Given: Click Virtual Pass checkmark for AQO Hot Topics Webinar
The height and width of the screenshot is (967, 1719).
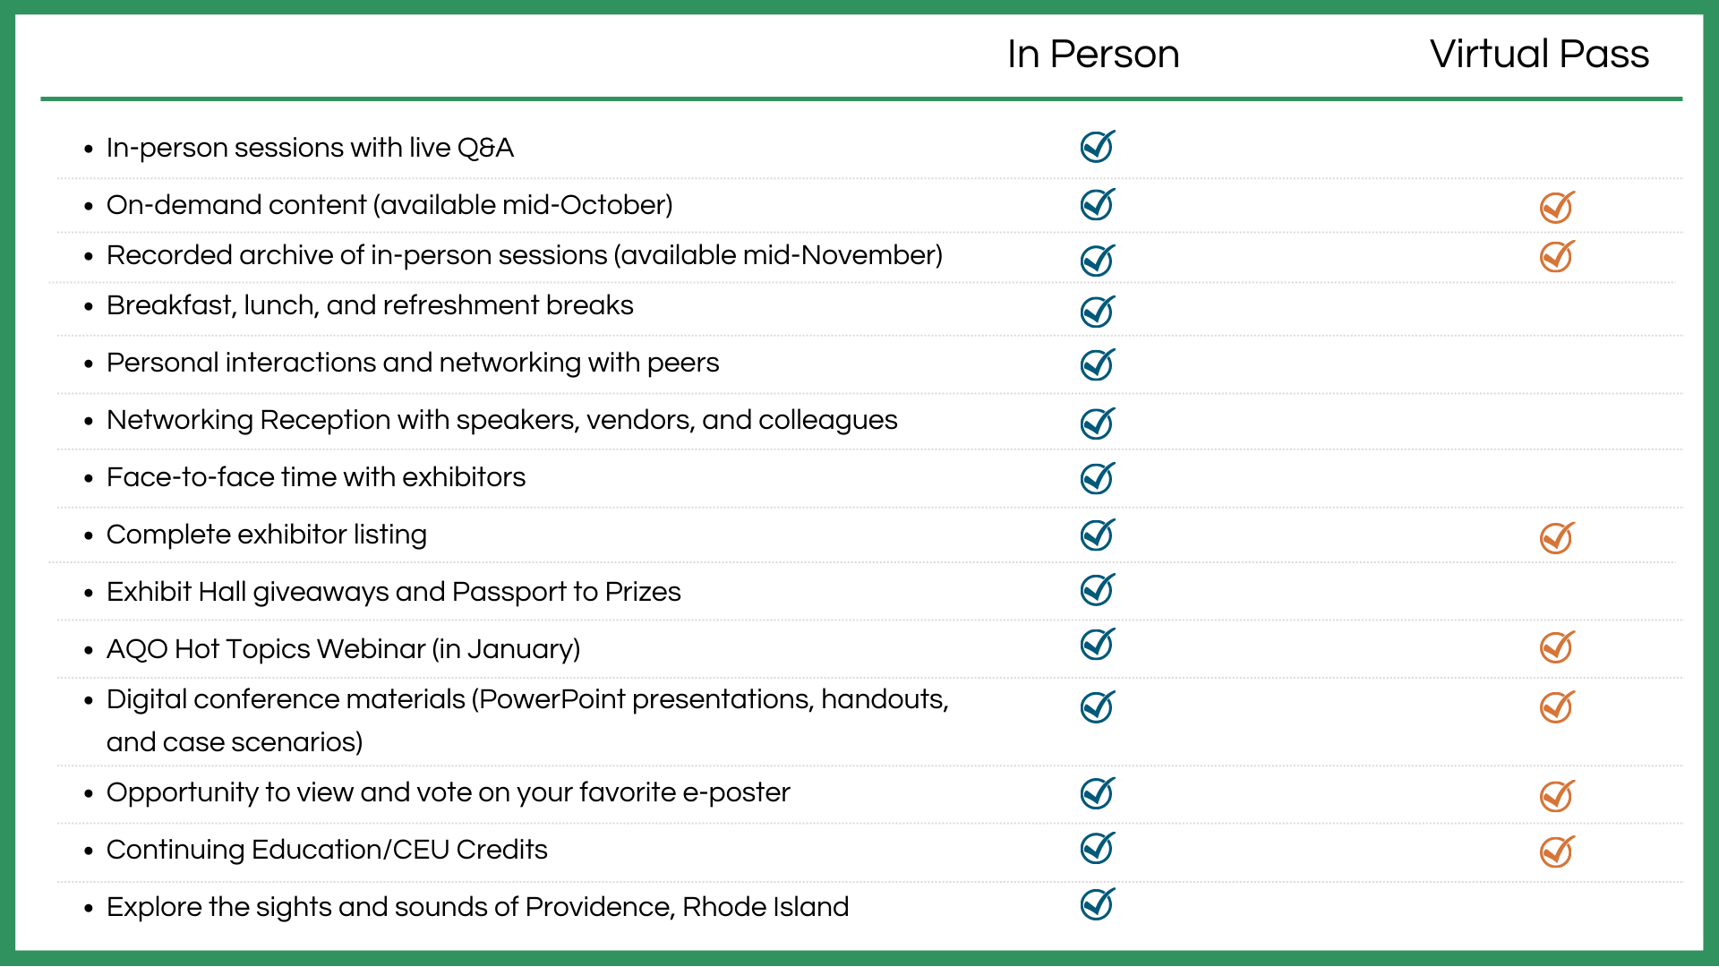Looking at the screenshot, I should point(1556,647).
